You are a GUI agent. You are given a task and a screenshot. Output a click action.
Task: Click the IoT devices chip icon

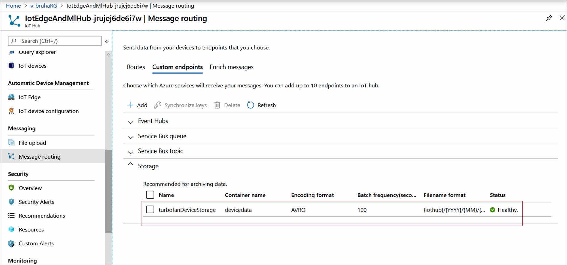tap(11, 66)
